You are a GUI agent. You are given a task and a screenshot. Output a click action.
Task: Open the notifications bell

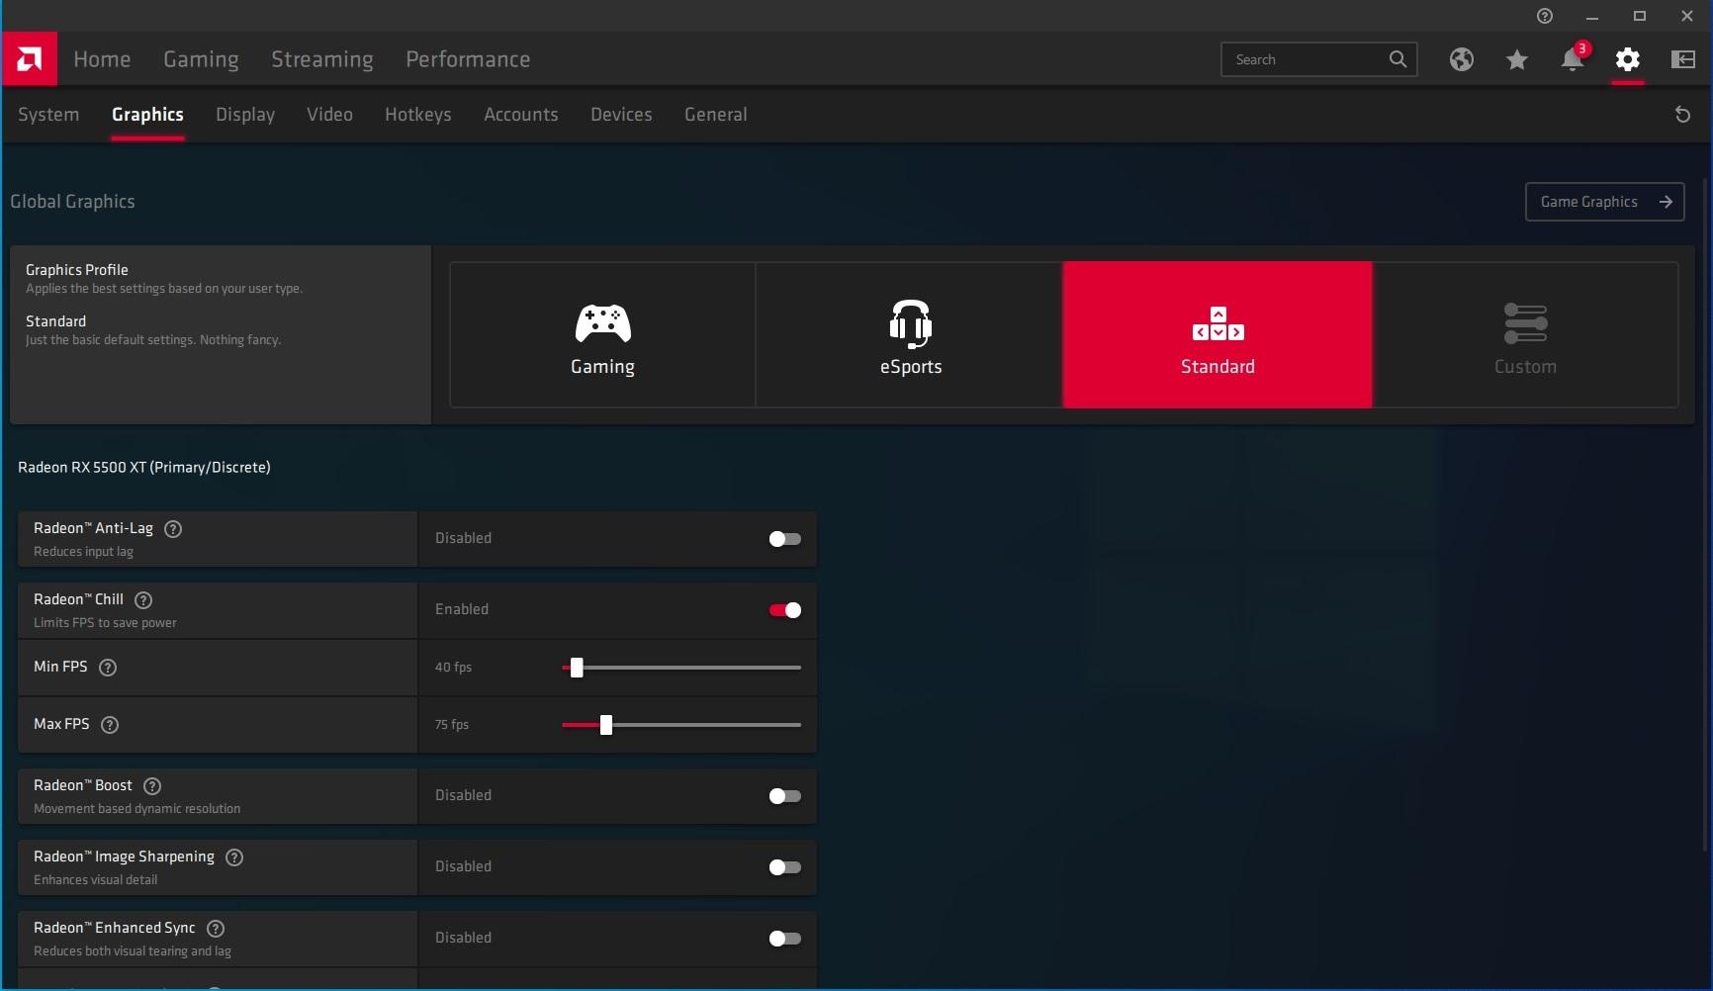1572,59
